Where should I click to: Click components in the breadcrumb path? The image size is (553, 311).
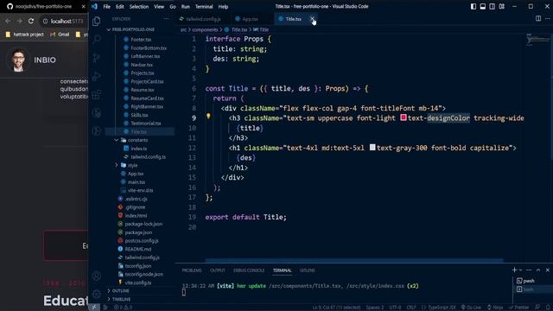(x=205, y=29)
